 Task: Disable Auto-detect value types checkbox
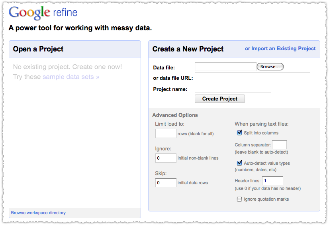[x=239, y=163]
